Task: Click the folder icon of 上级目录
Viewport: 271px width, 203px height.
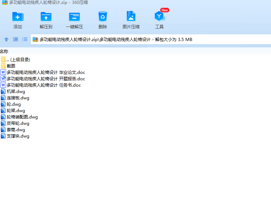Action: (3, 59)
